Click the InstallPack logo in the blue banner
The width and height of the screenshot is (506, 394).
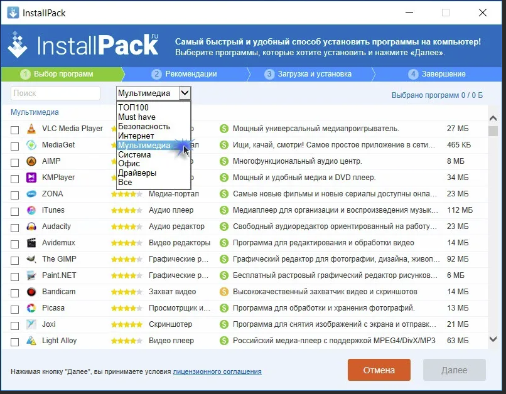(83, 45)
